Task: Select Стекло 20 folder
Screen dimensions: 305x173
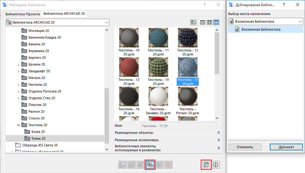Action: click(x=33, y=118)
